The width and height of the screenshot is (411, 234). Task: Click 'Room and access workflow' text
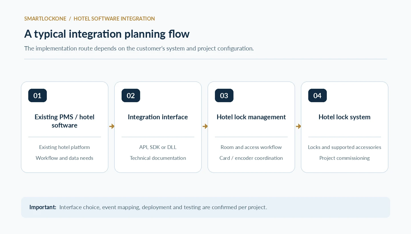(251, 147)
